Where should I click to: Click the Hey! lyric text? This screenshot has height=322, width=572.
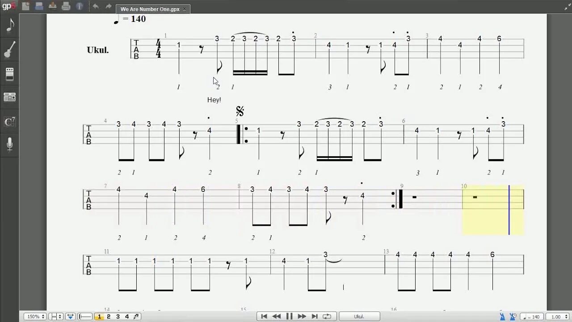pos(214,100)
